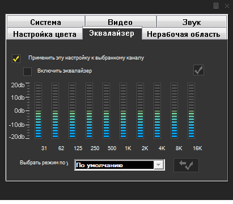Adjust the 8K equalizer band
This screenshot has height=204, width=233.
(x=175, y=110)
